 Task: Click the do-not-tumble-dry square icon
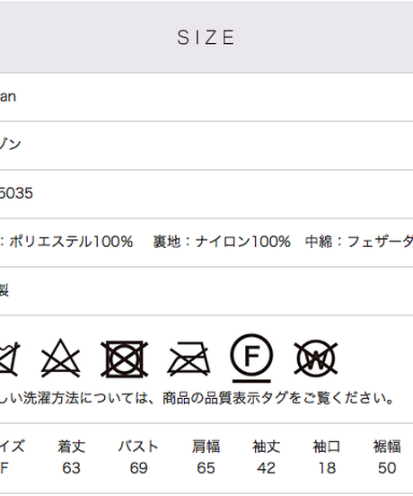point(124,359)
